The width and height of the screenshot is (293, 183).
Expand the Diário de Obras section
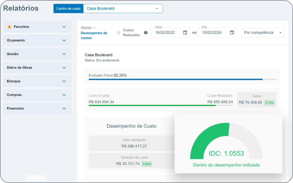(64, 67)
